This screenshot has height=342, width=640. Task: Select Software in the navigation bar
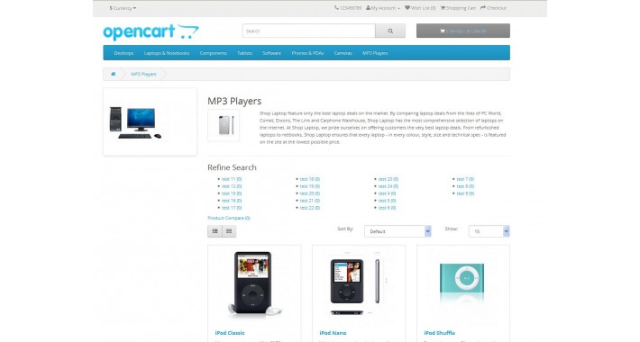pos(271,53)
